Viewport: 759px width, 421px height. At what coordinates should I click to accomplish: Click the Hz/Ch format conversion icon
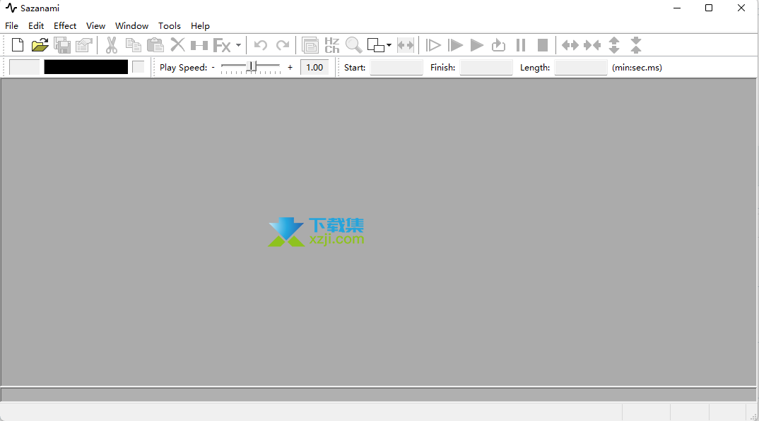(x=332, y=45)
